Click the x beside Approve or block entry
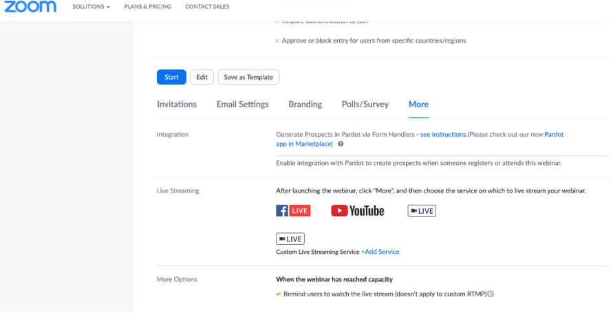This screenshot has height=317, width=613. pyautogui.click(x=277, y=41)
